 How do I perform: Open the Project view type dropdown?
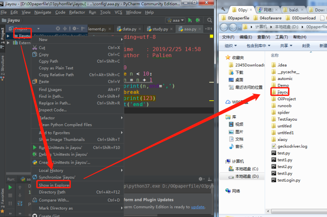point(38,29)
